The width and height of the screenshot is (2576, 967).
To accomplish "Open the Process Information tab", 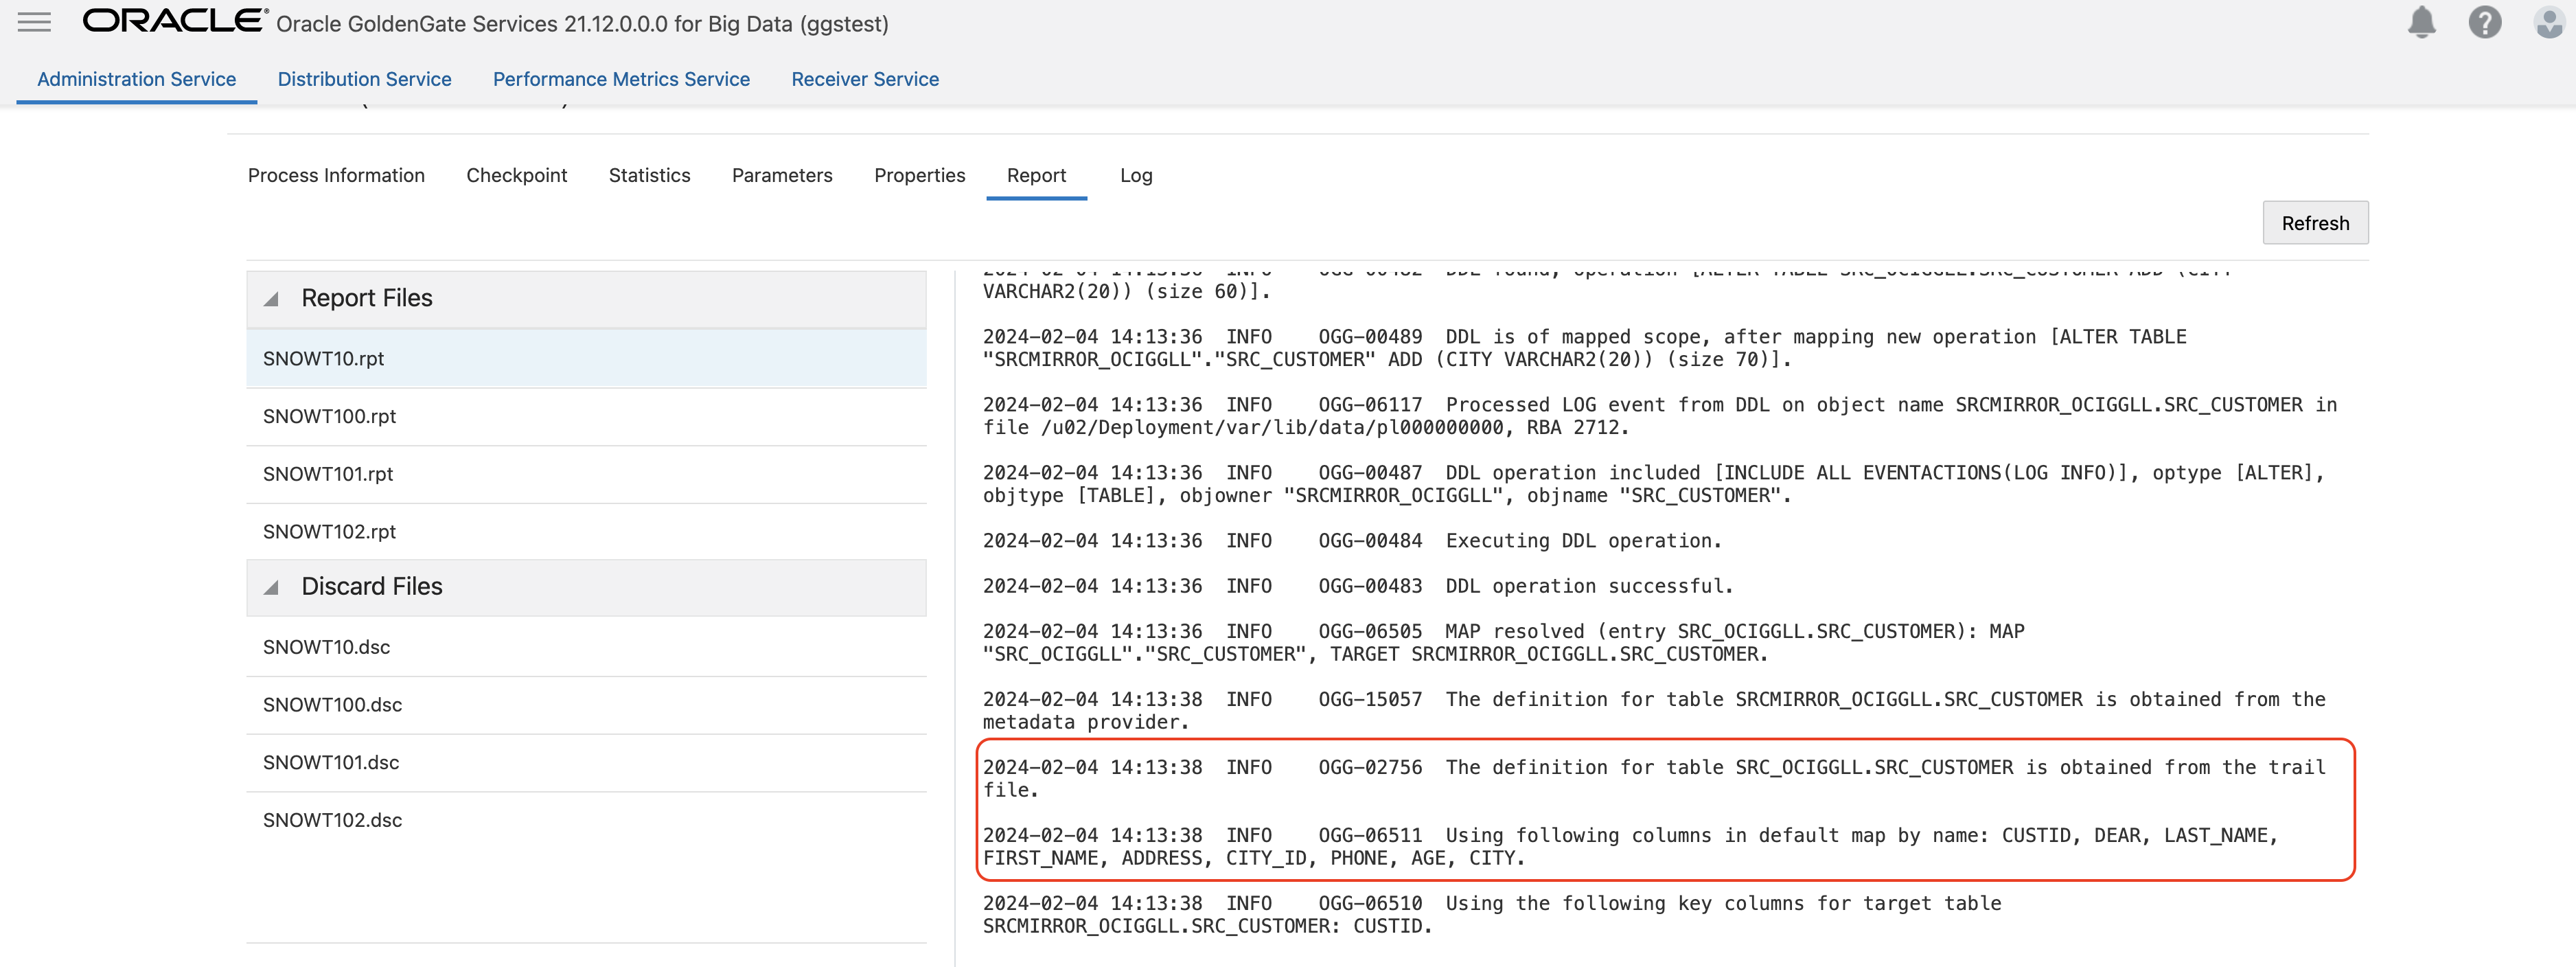I will click(x=336, y=175).
